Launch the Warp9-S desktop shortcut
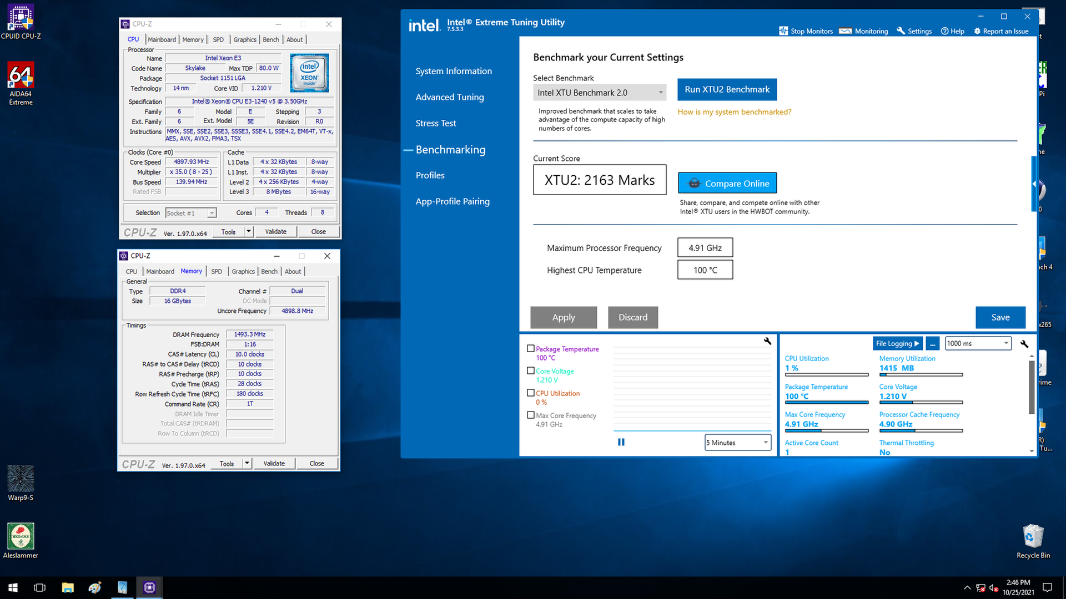 pyautogui.click(x=21, y=483)
